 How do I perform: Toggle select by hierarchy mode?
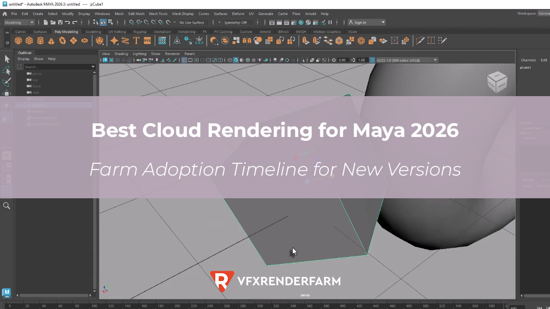click(x=96, y=22)
